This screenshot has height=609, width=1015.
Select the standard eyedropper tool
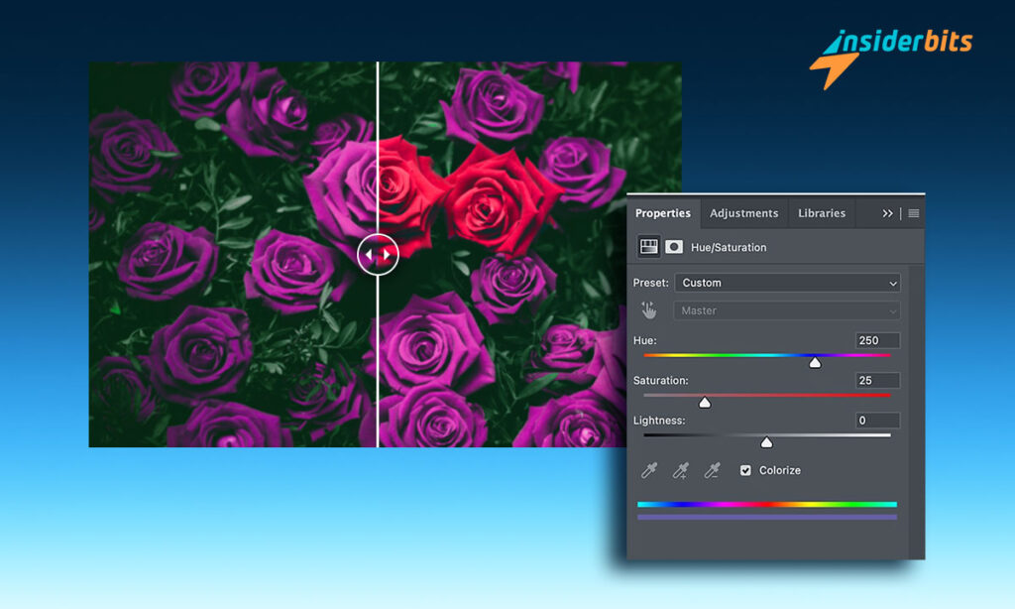coord(647,470)
